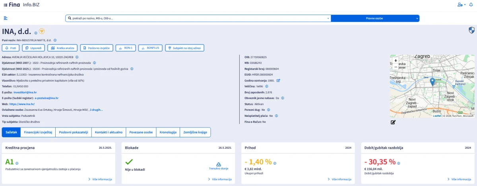Click the phone number 01/6450 000
This screenshot has height=186, width=477.
[x=21, y=86]
